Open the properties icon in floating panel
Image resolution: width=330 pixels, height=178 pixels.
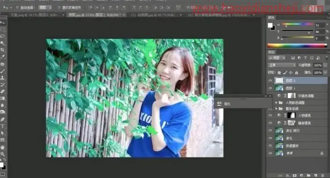(220, 104)
